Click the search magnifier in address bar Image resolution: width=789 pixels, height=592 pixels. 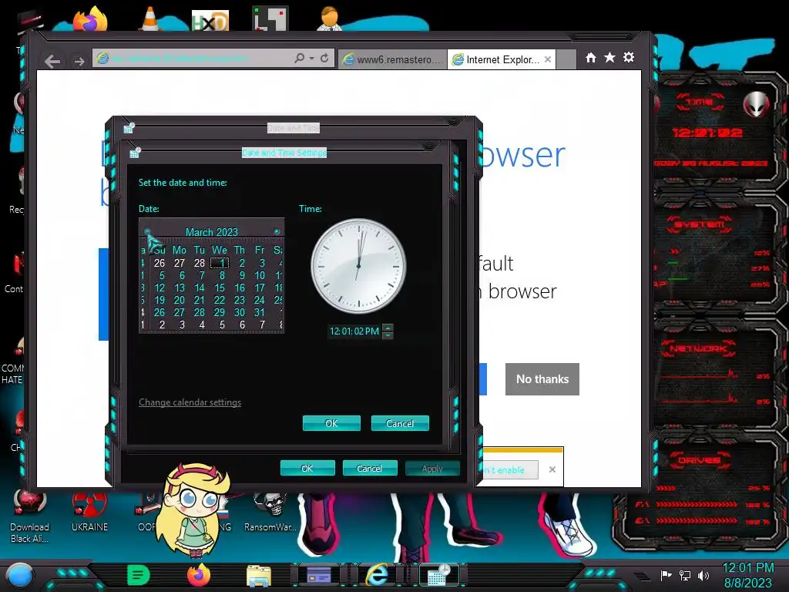[300, 59]
